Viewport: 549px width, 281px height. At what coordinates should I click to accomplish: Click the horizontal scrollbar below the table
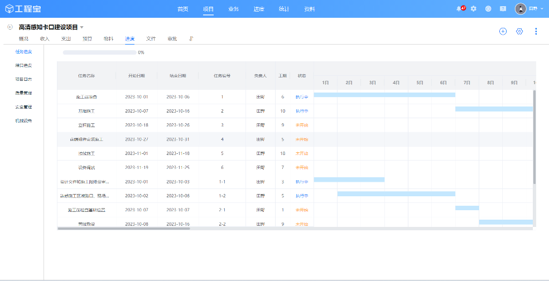[124, 229]
